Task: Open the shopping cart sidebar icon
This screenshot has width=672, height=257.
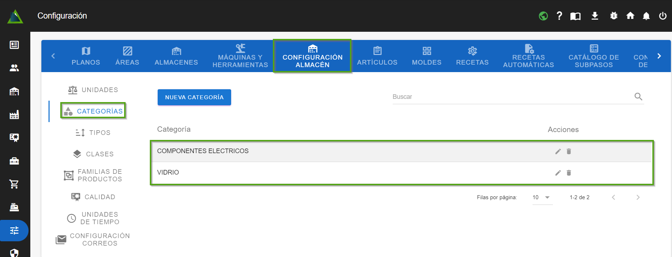Action: tap(14, 184)
